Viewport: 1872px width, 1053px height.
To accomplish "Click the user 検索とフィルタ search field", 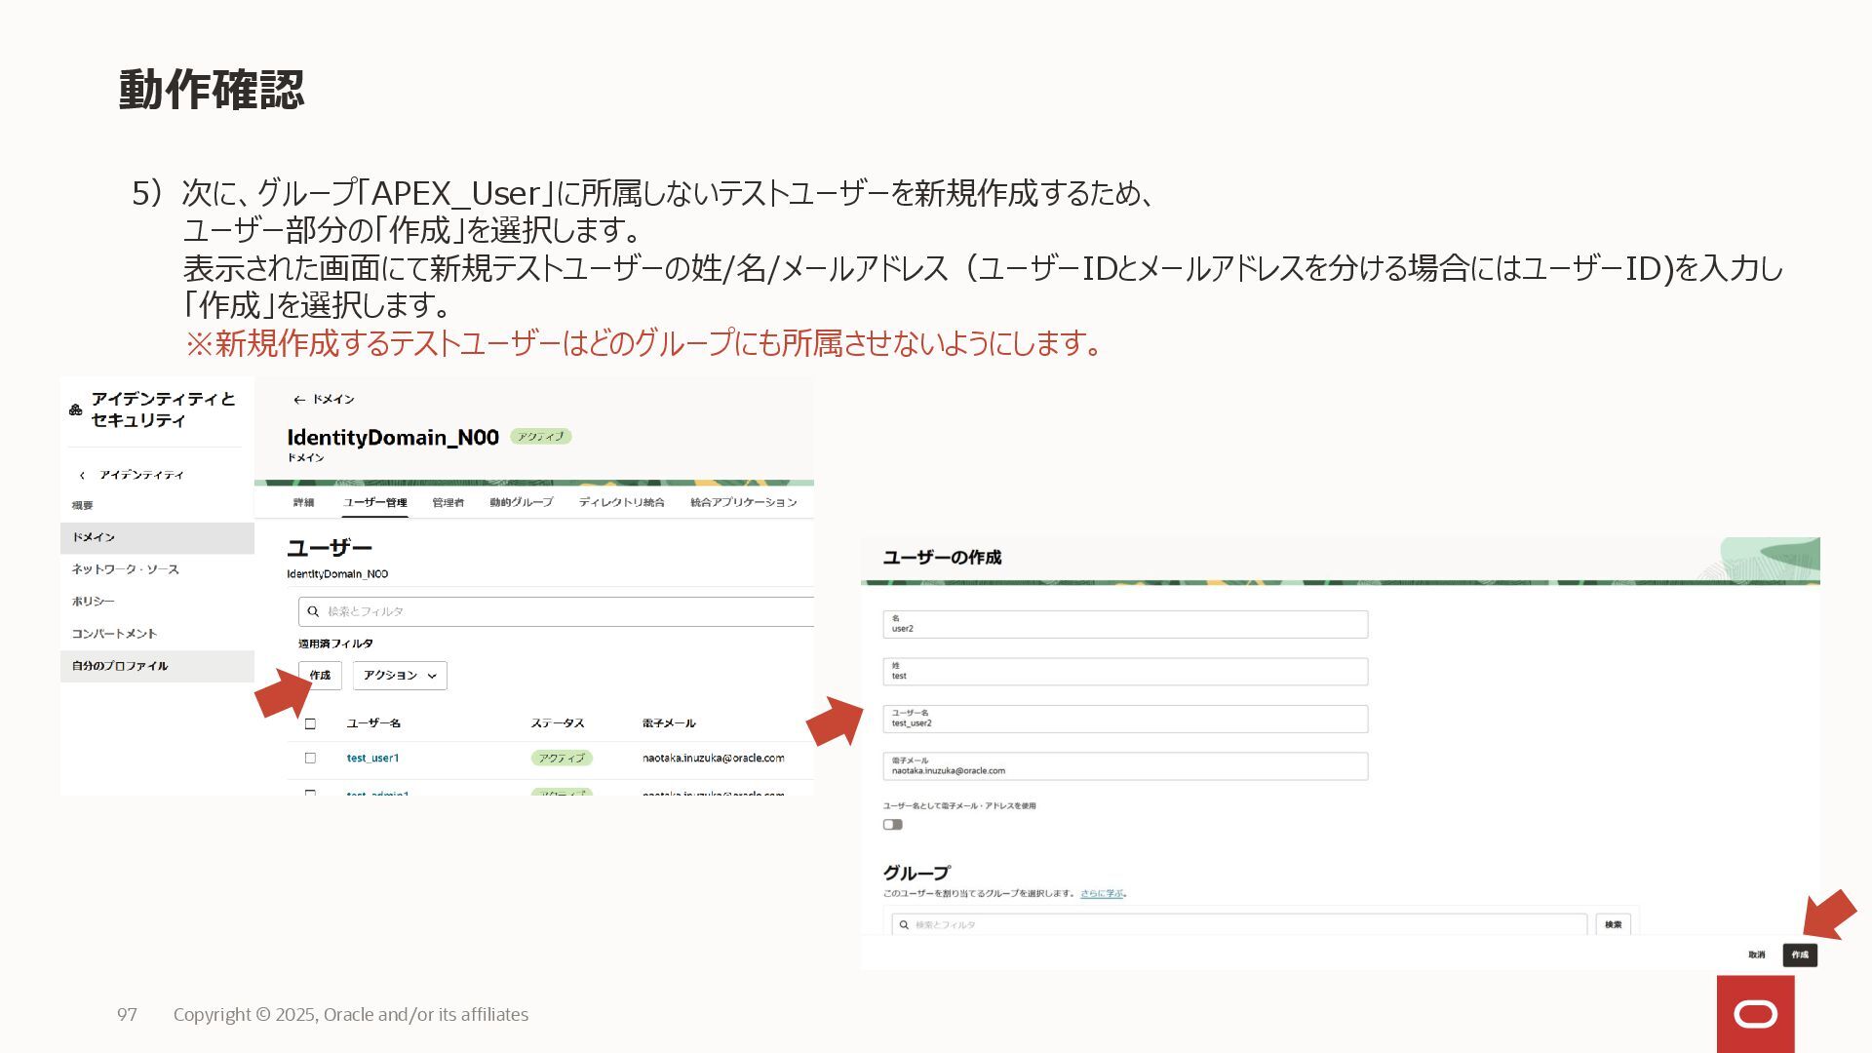I will point(556,611).
